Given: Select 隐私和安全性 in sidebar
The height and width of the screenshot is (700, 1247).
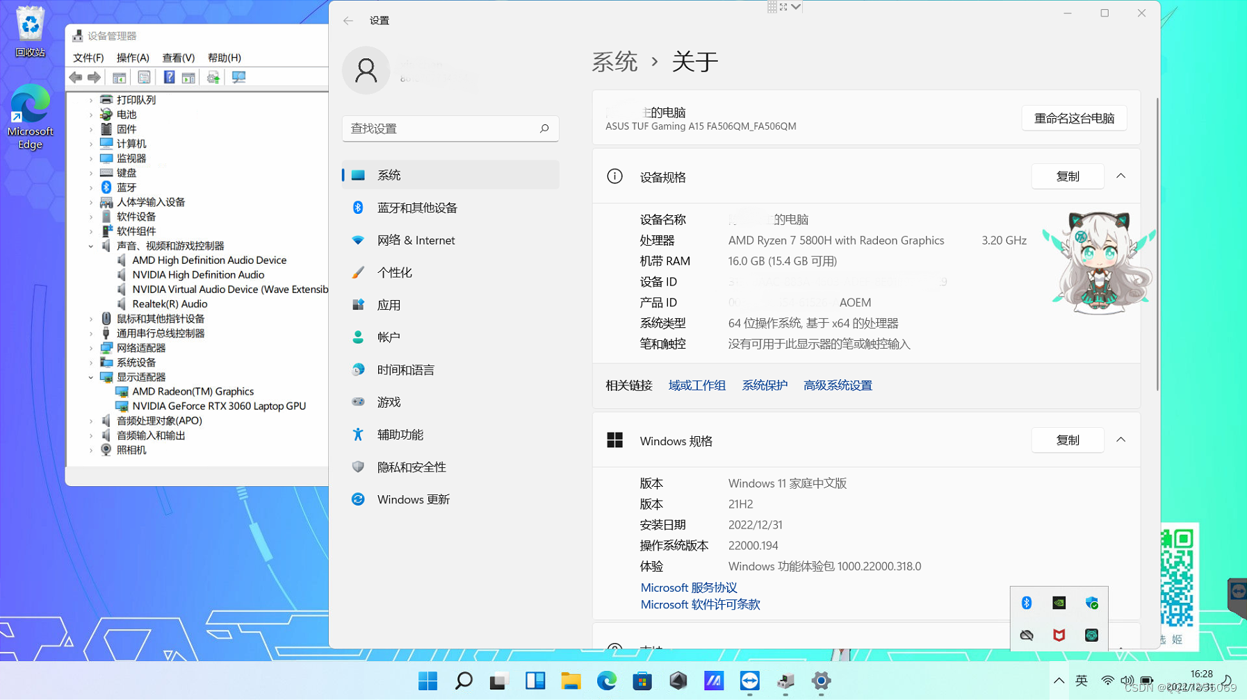Looking at the screenshot, I should tap(450, 467).
